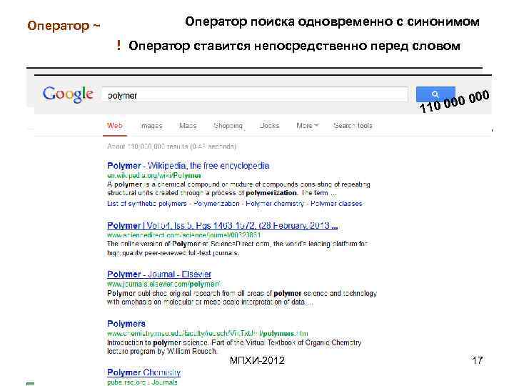Select the Web tab
This screenshot has height=386, width=514.
click(115, 126)
